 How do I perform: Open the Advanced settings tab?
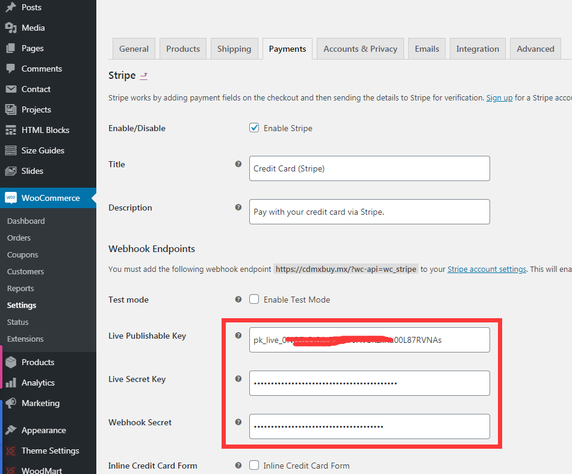(x=535, y=49)
